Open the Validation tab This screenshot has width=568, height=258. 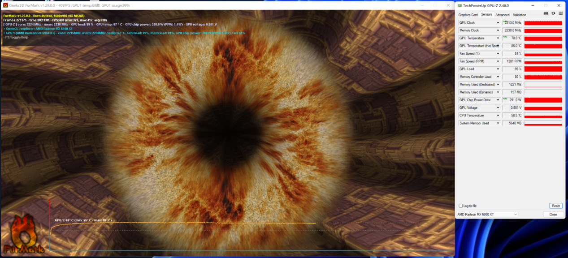click(520, 15)
